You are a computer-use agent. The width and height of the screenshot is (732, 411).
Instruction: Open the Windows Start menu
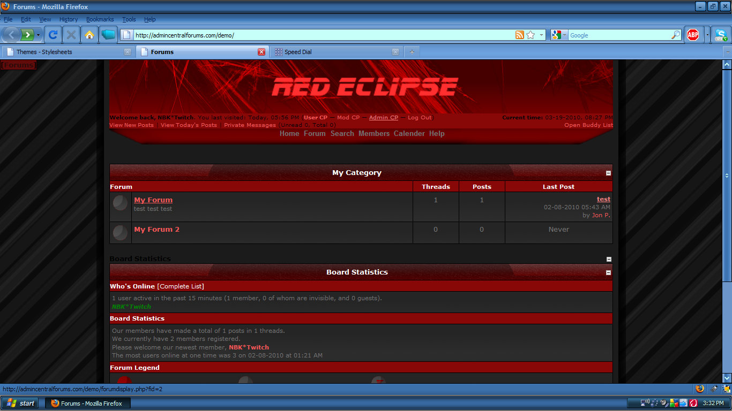click(20, 404)
